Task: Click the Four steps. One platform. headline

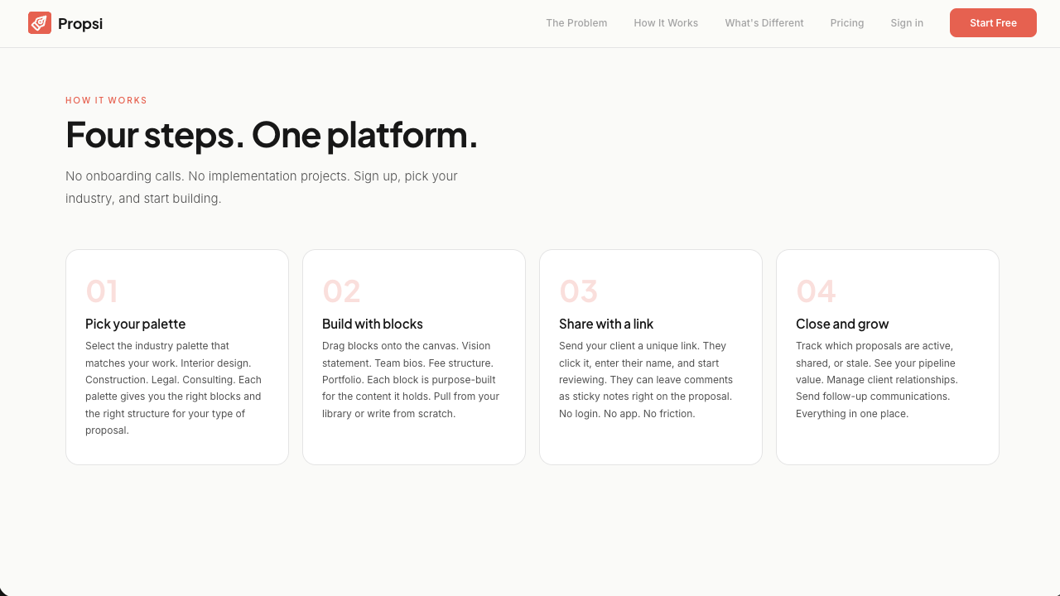Action: tap(272, 135)
